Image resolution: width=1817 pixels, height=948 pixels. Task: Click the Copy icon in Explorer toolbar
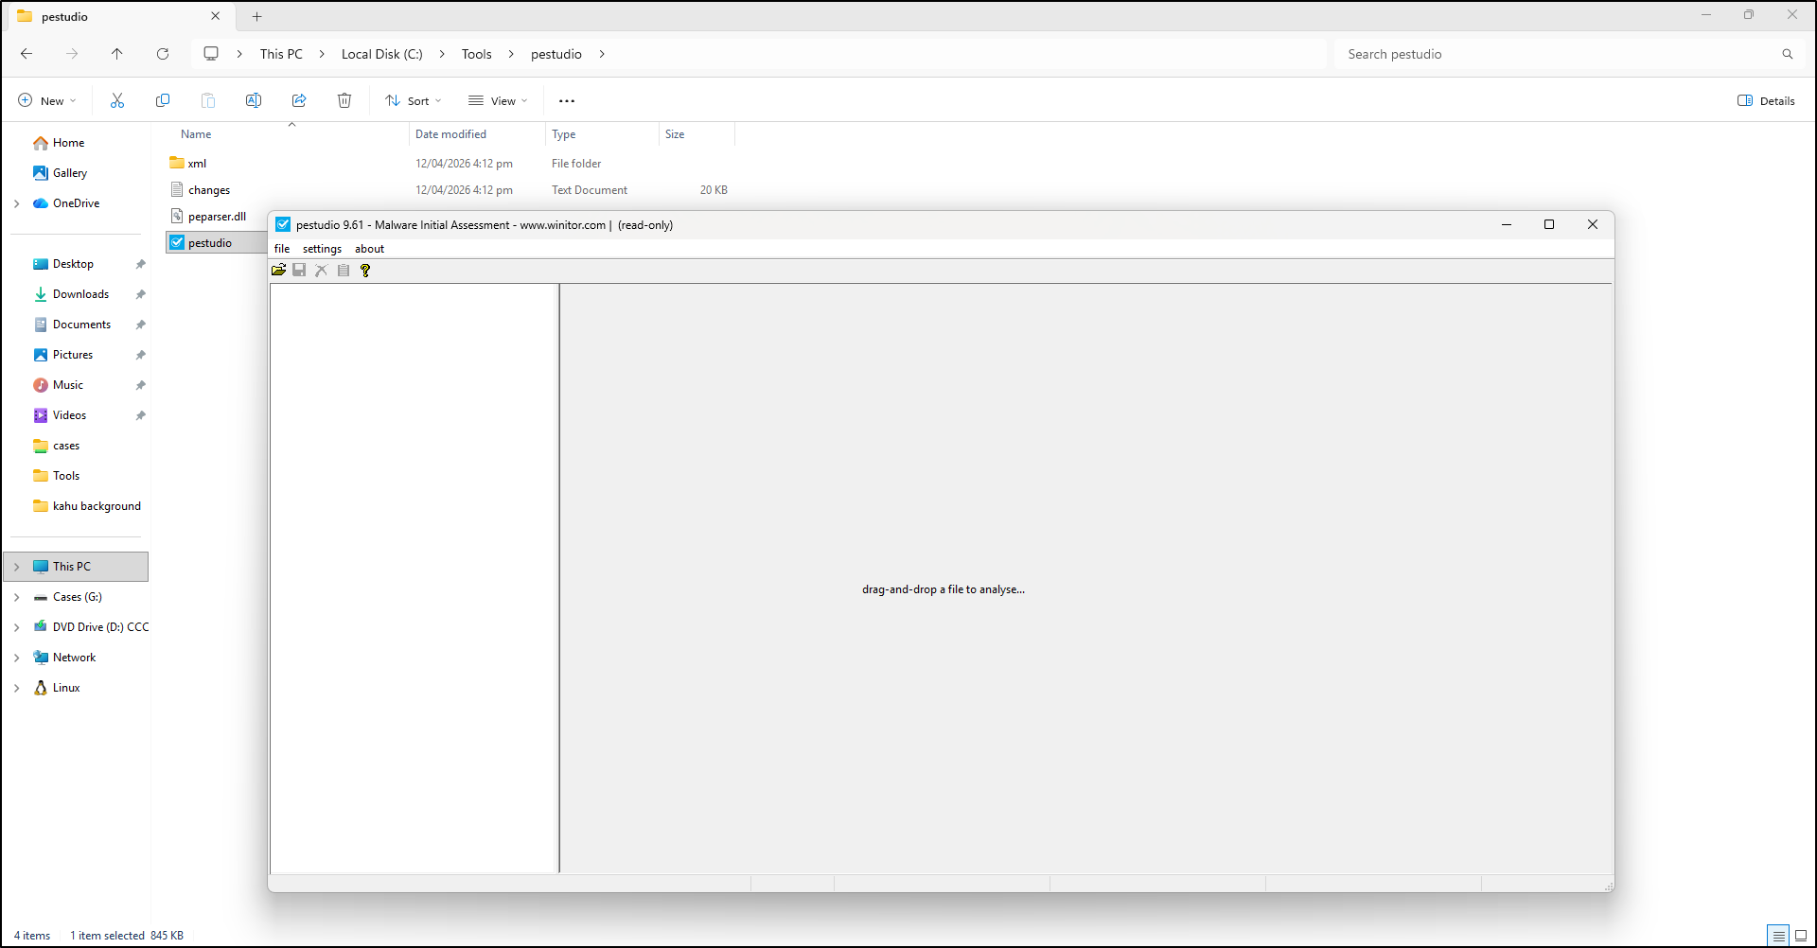click(163, 100)
